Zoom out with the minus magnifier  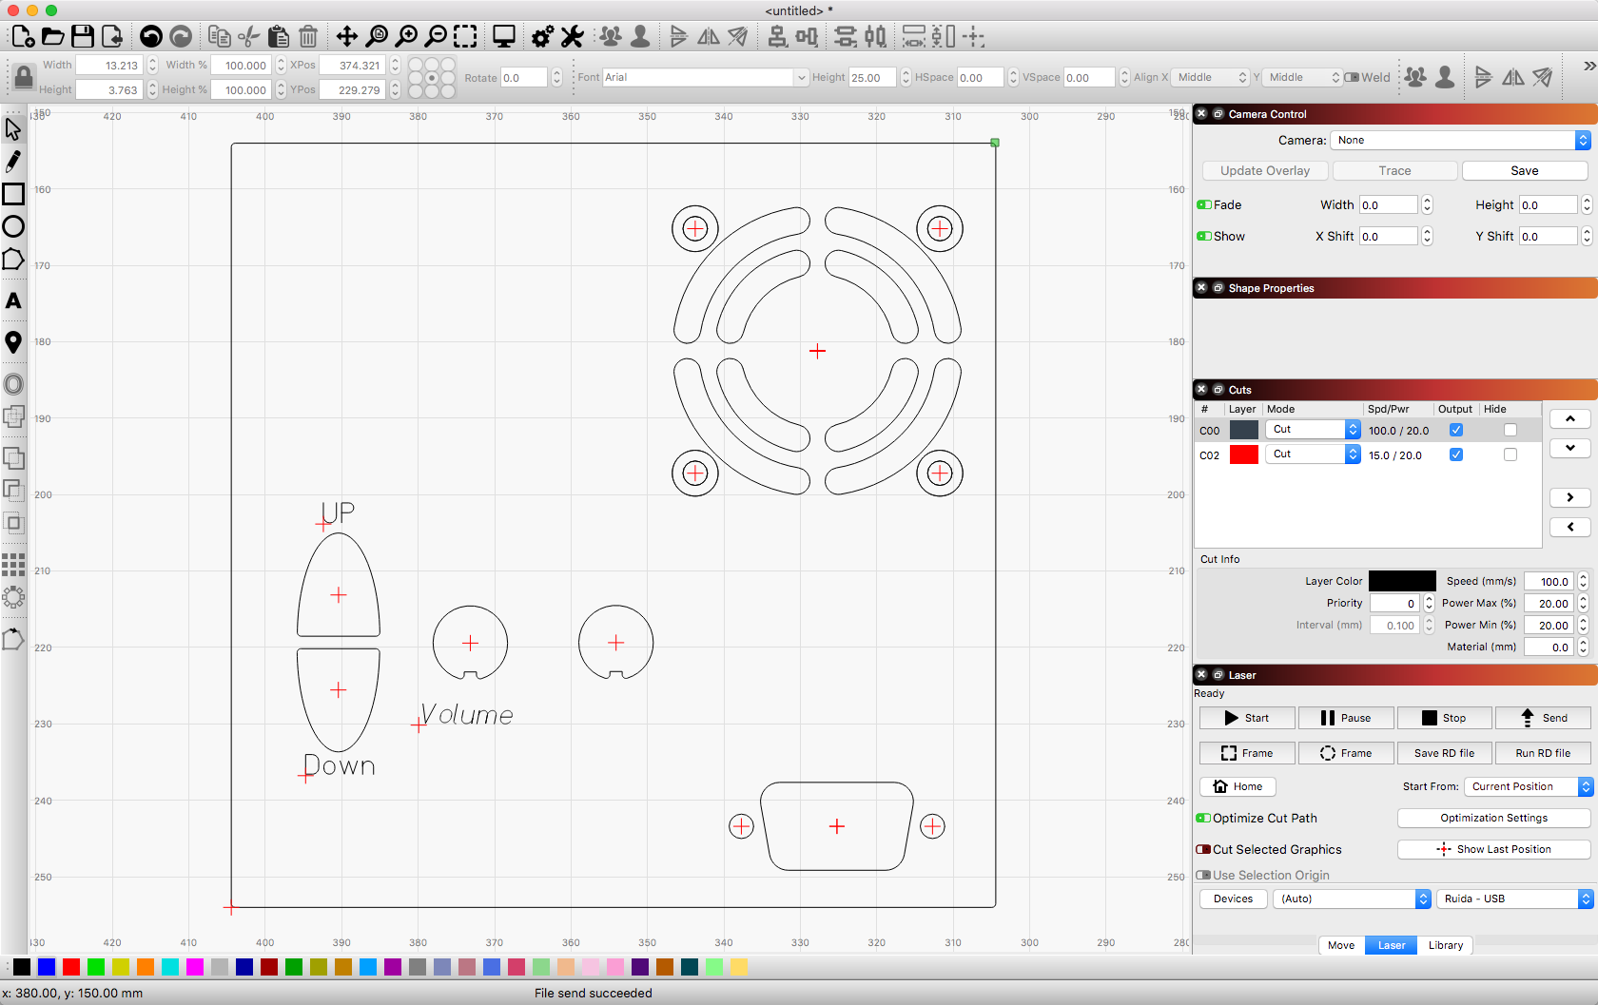(x=436, y=37)
